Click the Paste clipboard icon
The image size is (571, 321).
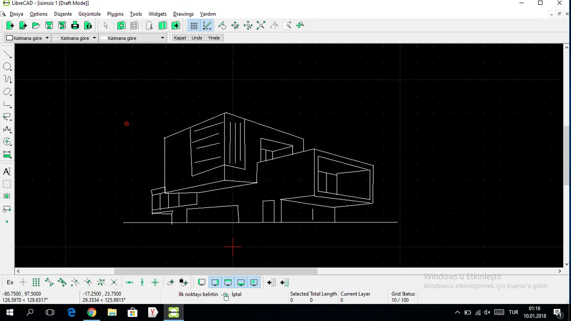click(175, 25)
